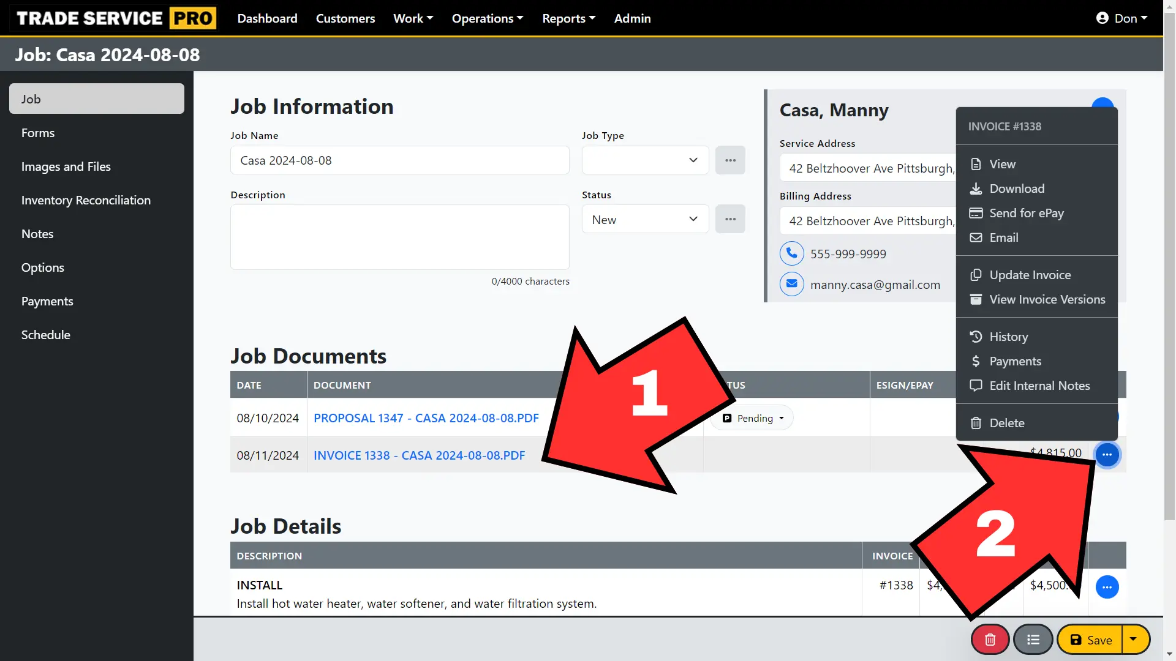Image resolution: width=1176 pixels, height=661 pixels.
Task: Click the ellipsis icon next to Job Type
Action: click(729, 160)
